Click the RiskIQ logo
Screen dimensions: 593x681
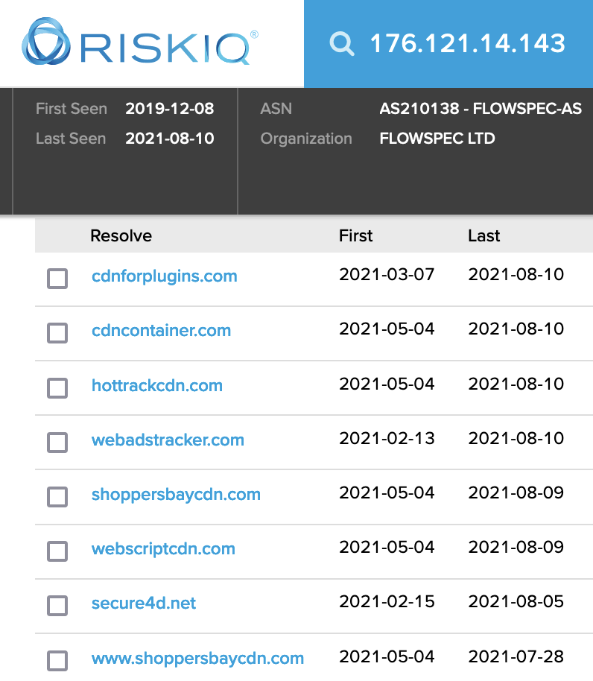(140, 42)
